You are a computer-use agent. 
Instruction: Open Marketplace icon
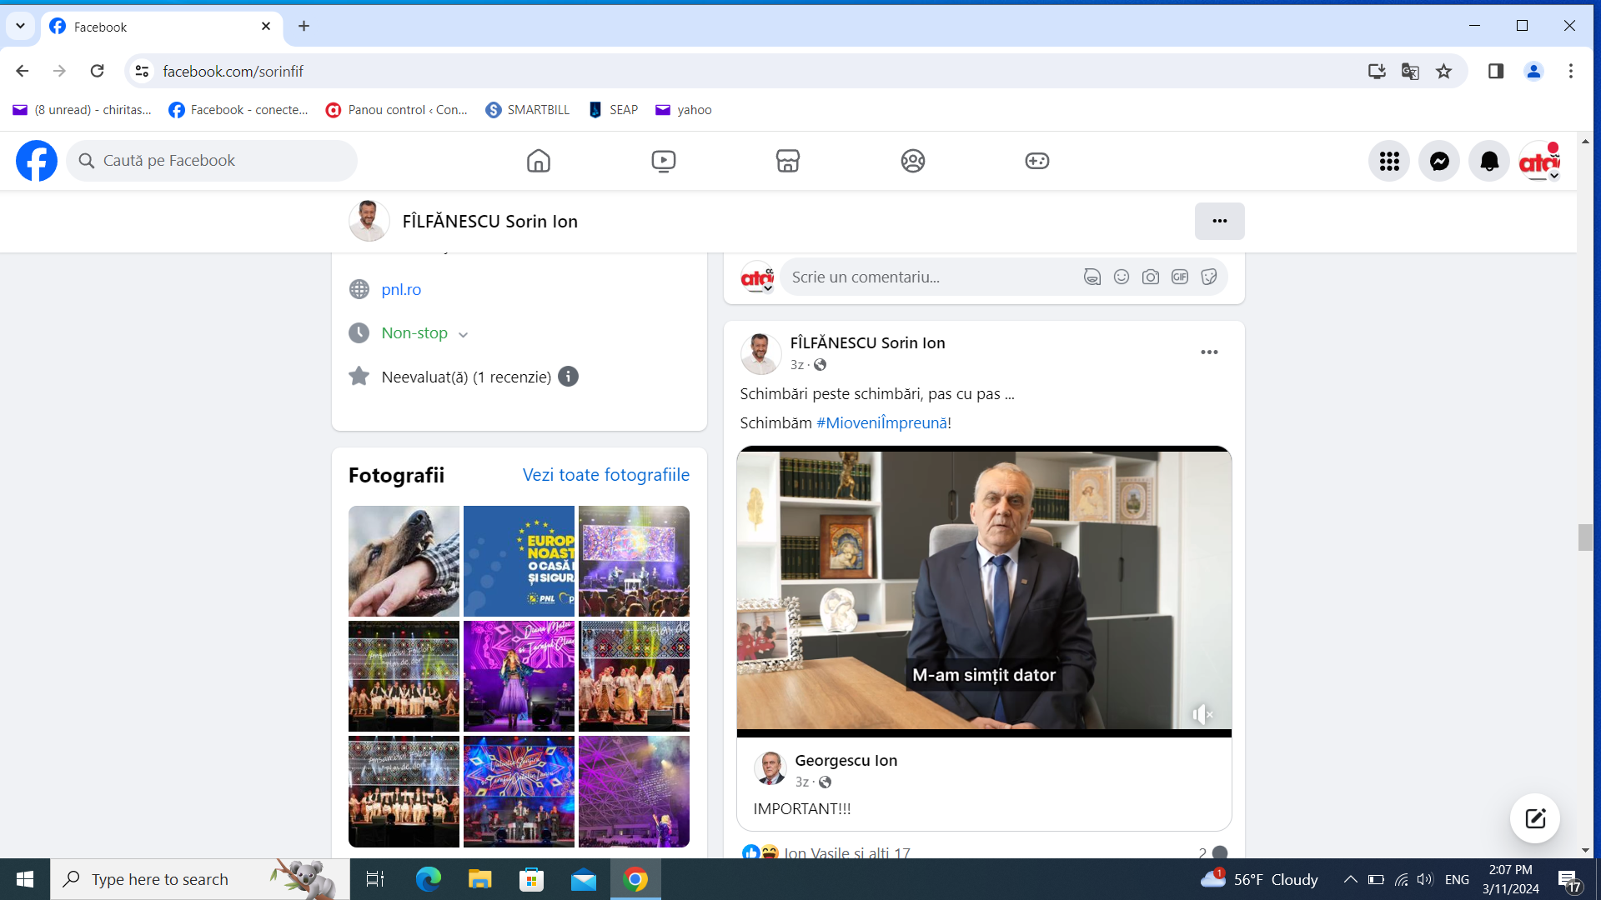click(788, 161)
